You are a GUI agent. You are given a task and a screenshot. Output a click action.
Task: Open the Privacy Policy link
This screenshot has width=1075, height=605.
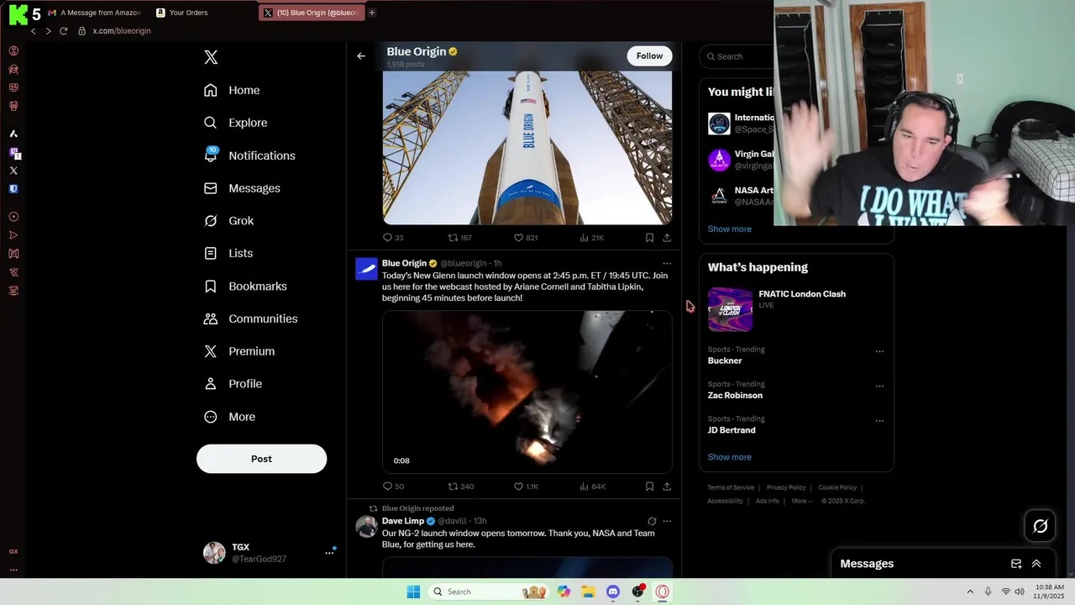[786, 487]
